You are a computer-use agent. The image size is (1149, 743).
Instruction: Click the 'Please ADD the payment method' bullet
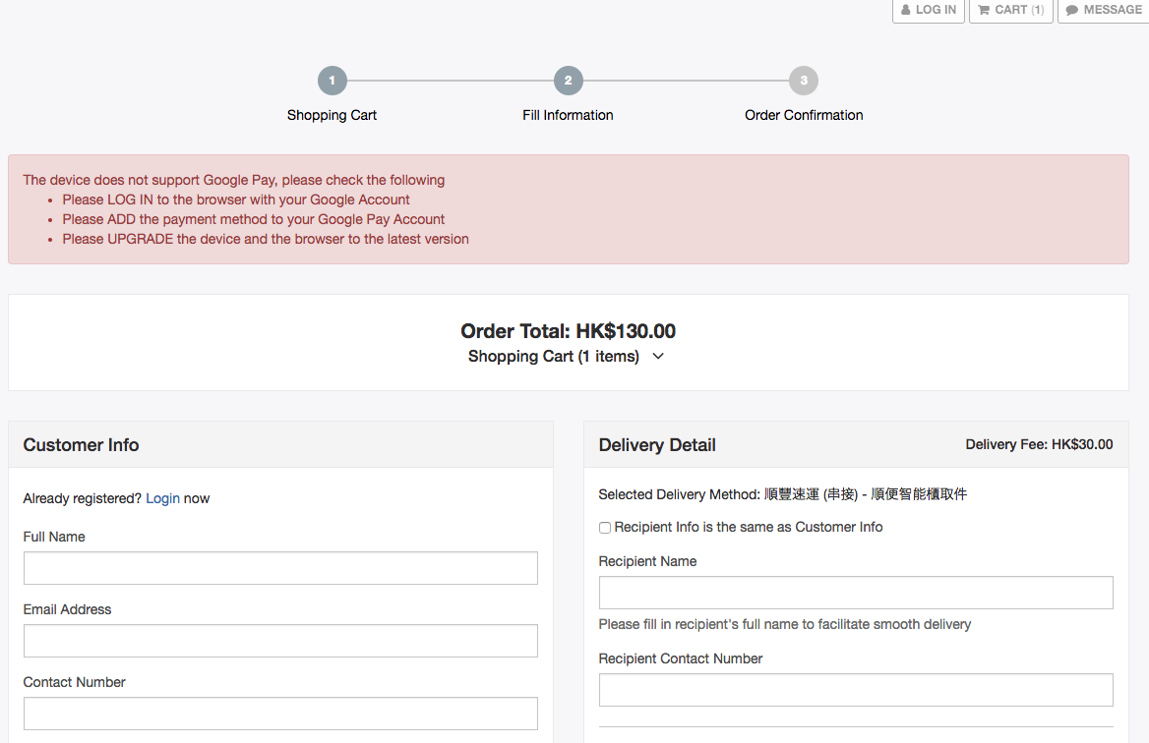pos(254,219)
